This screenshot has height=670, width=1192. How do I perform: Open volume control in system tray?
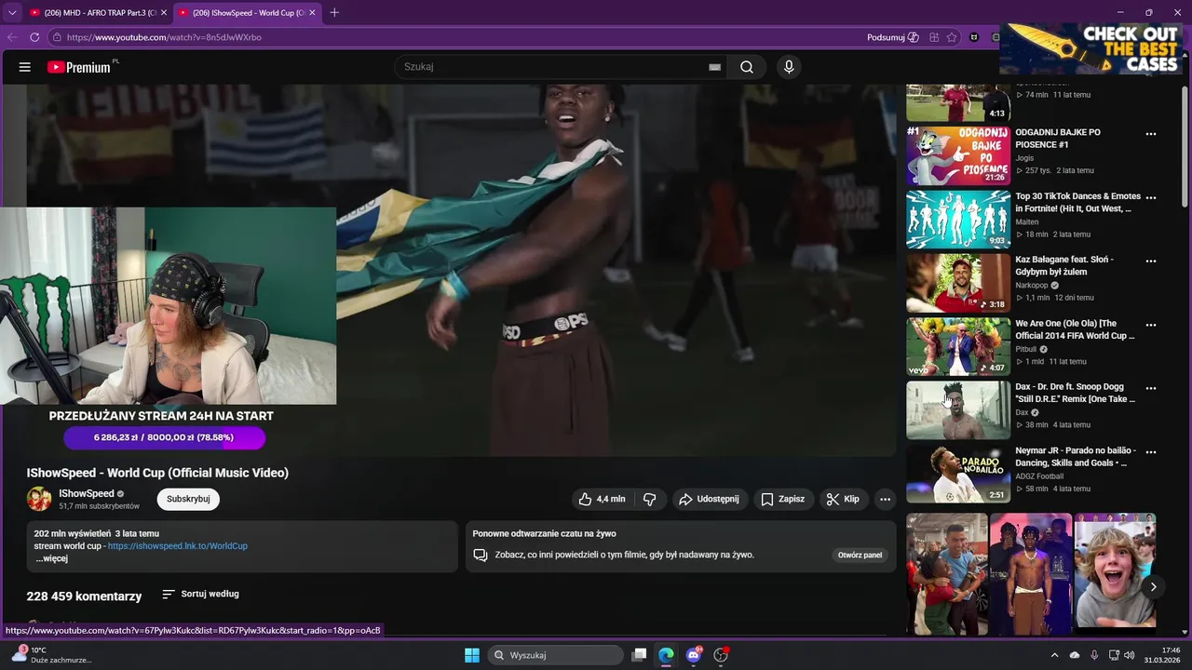pos(1130,655)
